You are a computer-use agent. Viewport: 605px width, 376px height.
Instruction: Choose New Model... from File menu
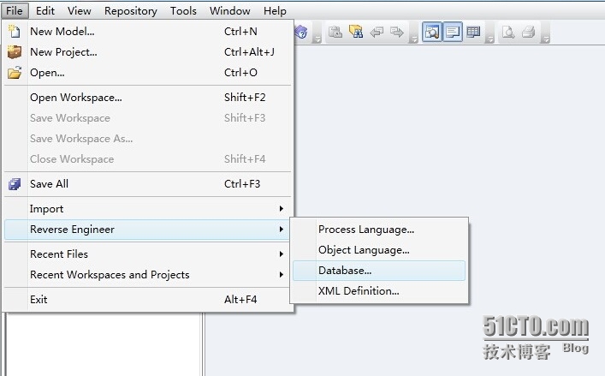coord(147,32)
